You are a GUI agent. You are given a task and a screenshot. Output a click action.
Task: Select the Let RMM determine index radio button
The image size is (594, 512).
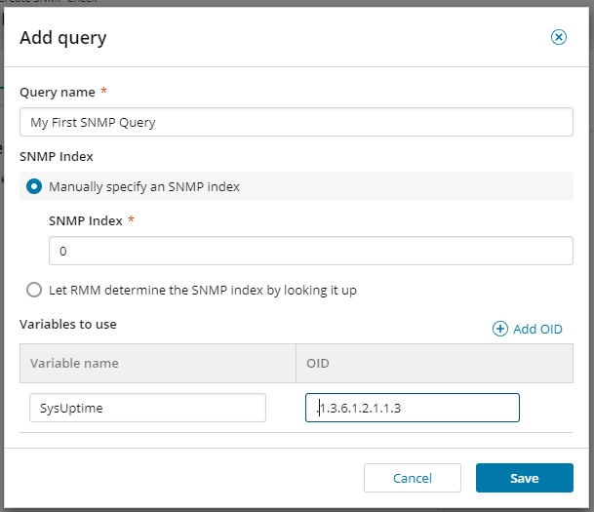click(x=34, y=290)
